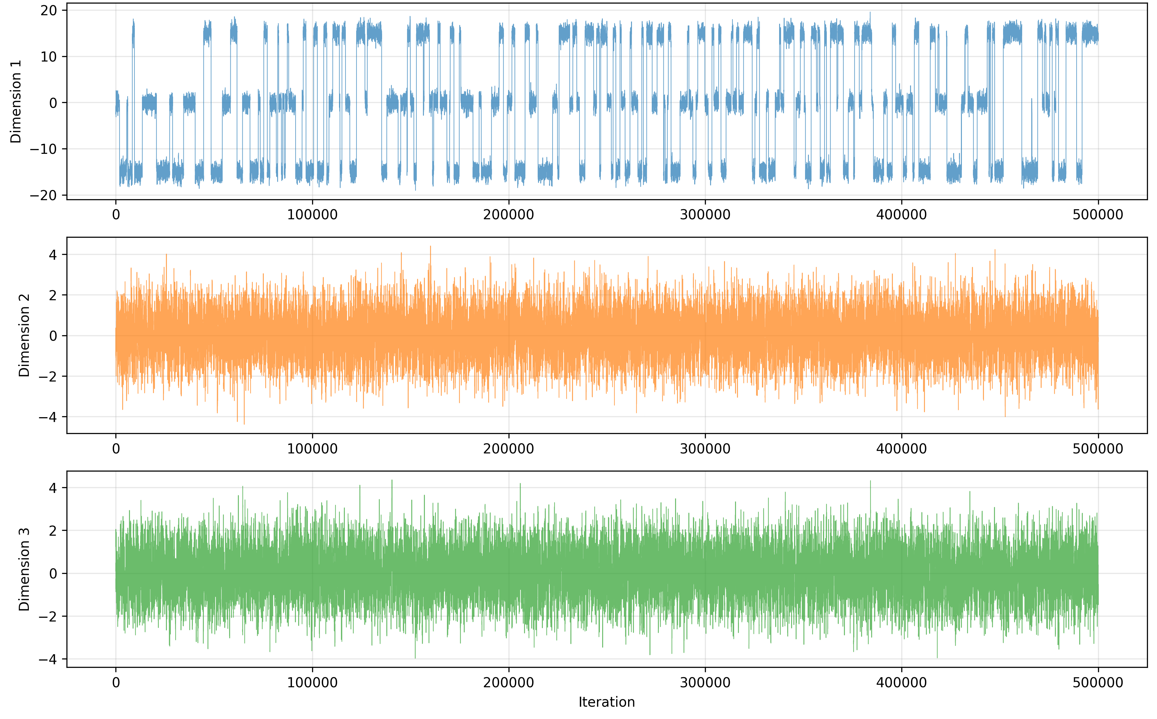Click the Iteration x-axis label
This screenshot has height=719, width=1157.
pos(607,702)
